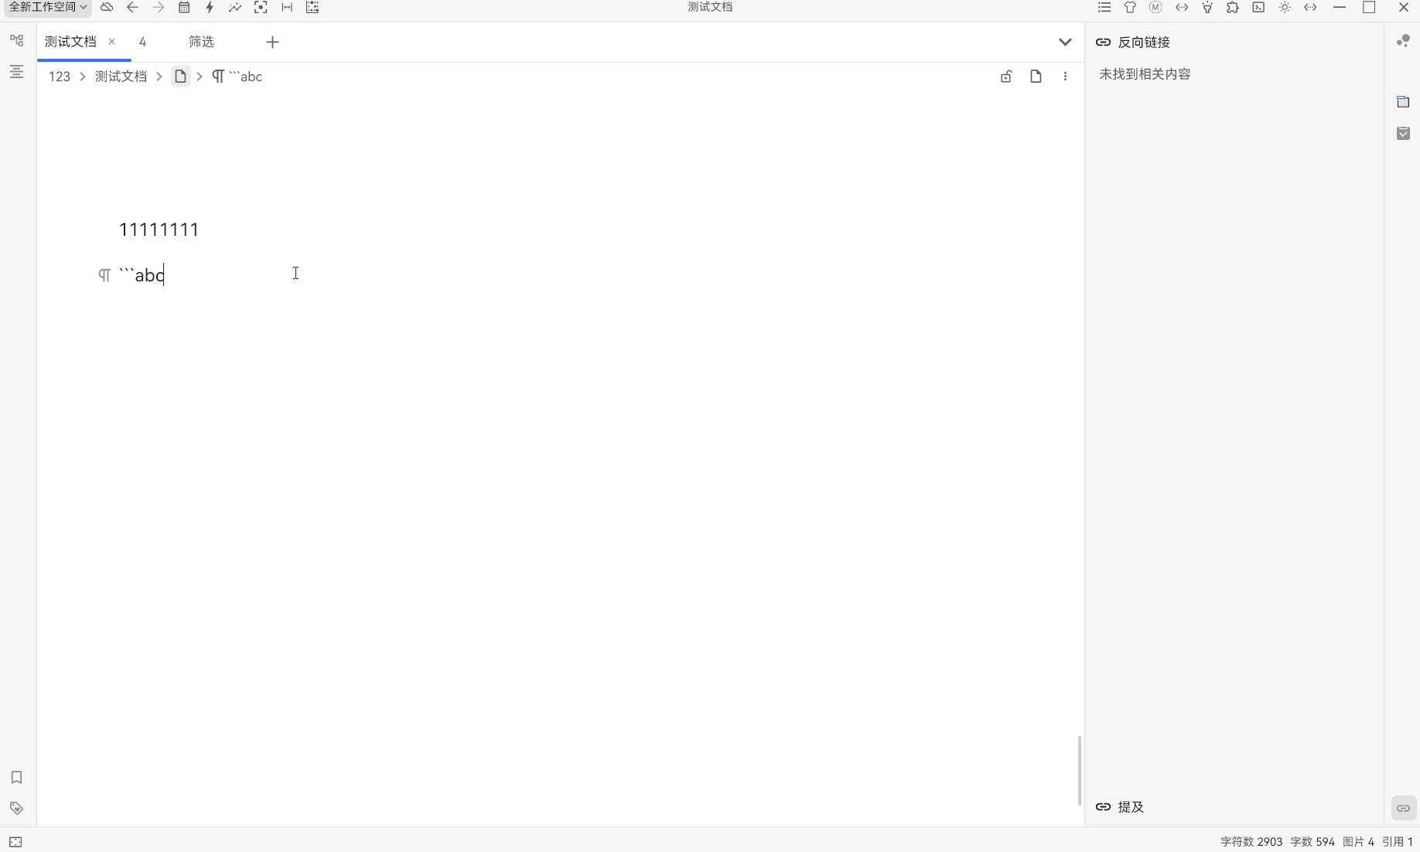Open the document more options menu

point(1065,77)
